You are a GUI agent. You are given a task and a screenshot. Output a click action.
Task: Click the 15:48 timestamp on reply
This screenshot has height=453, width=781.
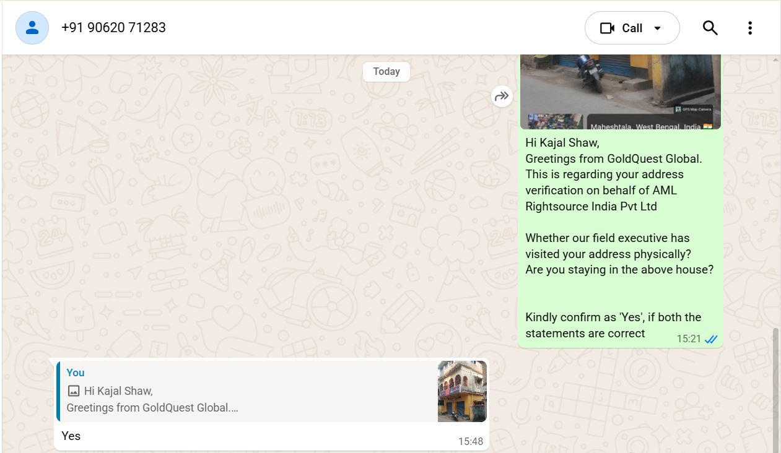(470, 442)
